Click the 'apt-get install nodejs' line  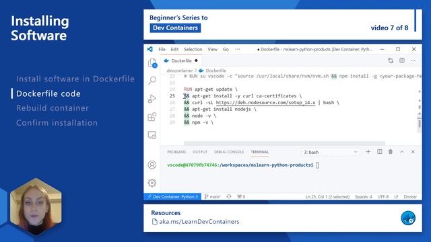pos(220,109)
